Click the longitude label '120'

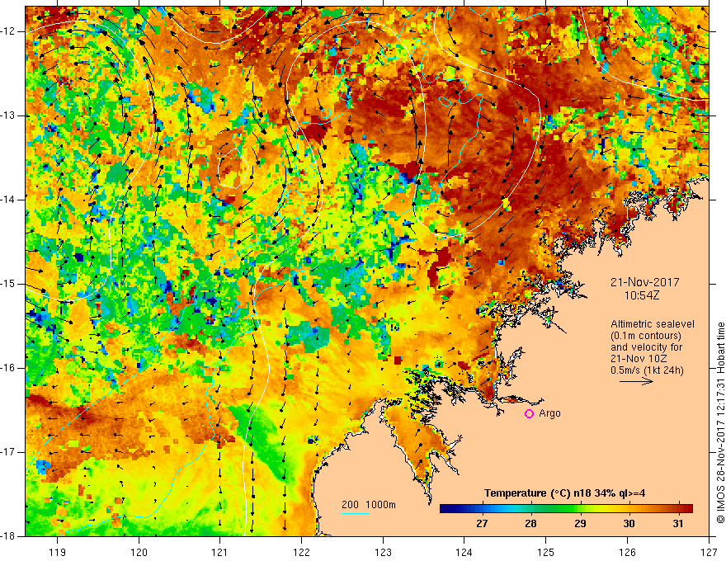139,552
